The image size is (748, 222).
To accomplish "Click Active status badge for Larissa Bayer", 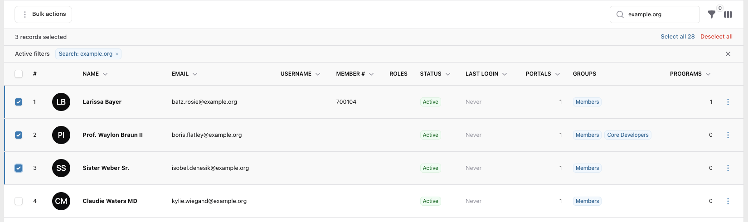I will (x=431, y=102).
